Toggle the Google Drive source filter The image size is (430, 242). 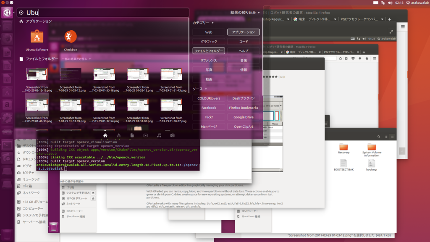point(244,117)
